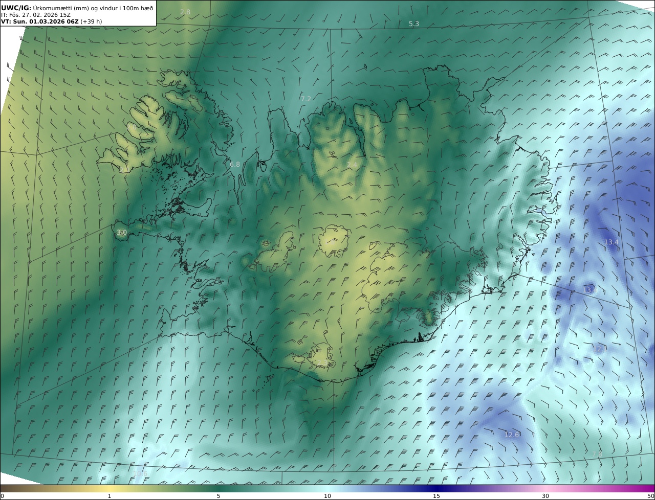Click the map value label 7.2
This screenshot has height=500, width=655.
click(x=306, y=99)
